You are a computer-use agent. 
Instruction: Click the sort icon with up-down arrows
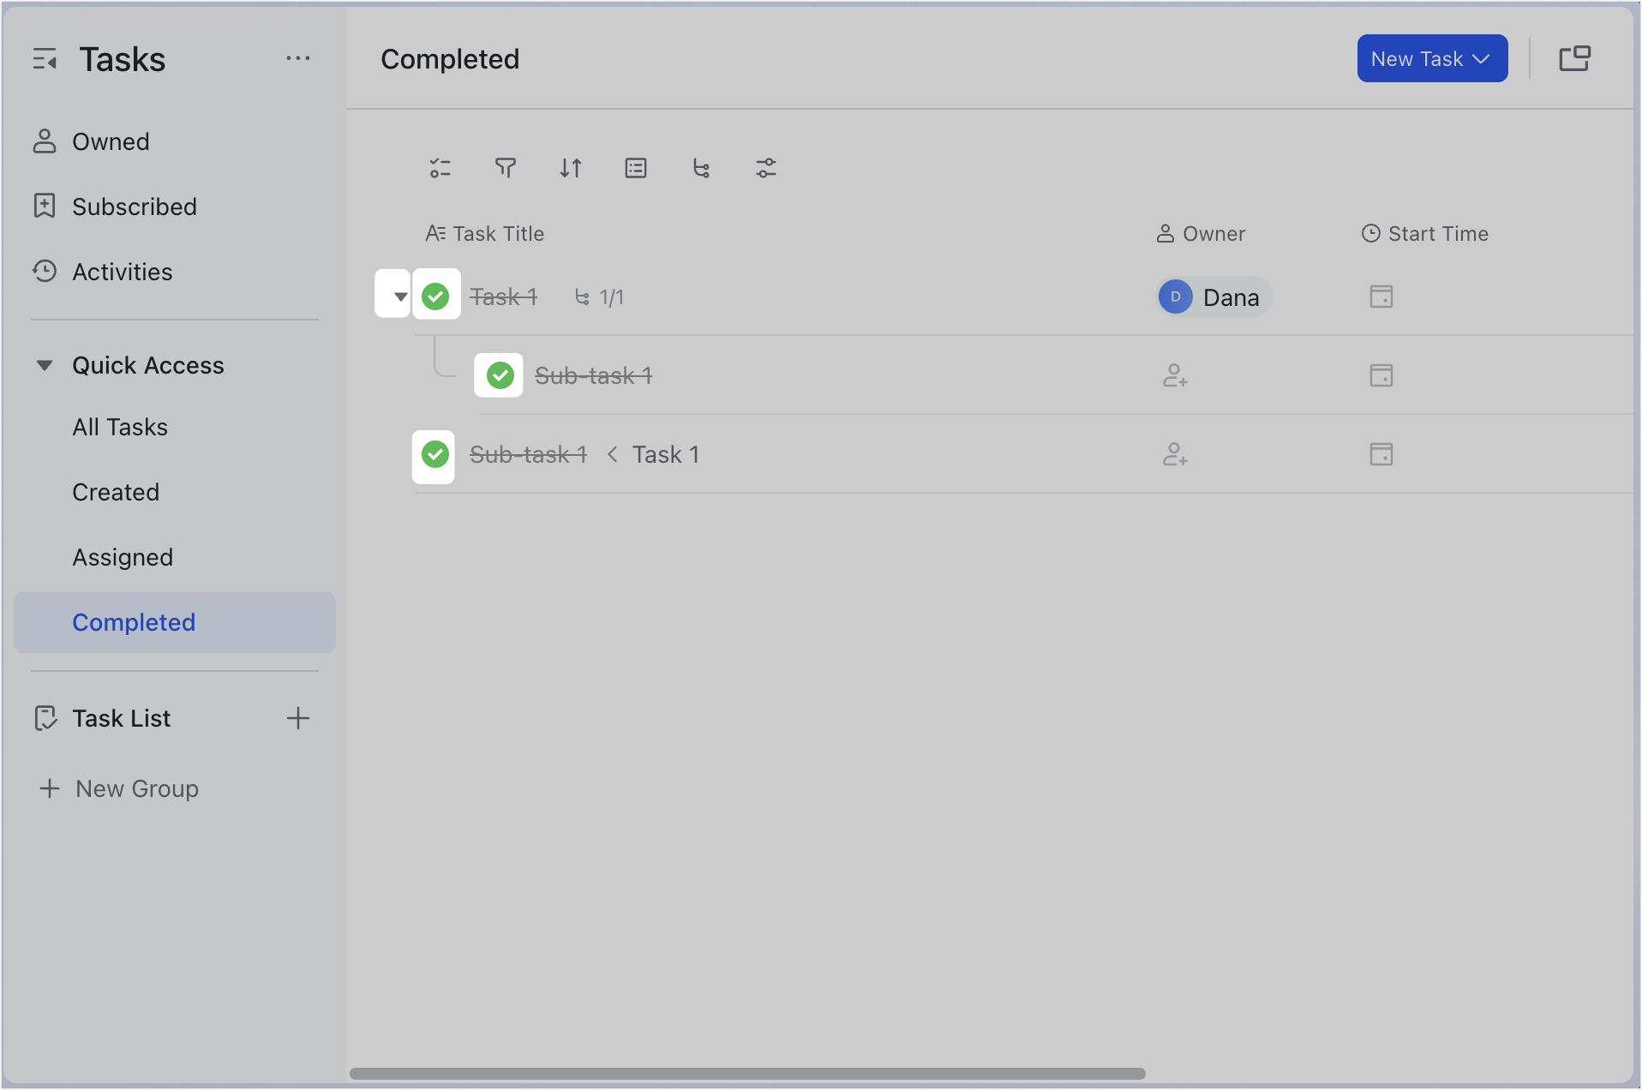click(x=571, y=168)
